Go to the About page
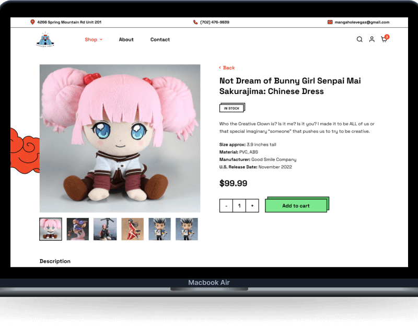 tap(126, 40)
